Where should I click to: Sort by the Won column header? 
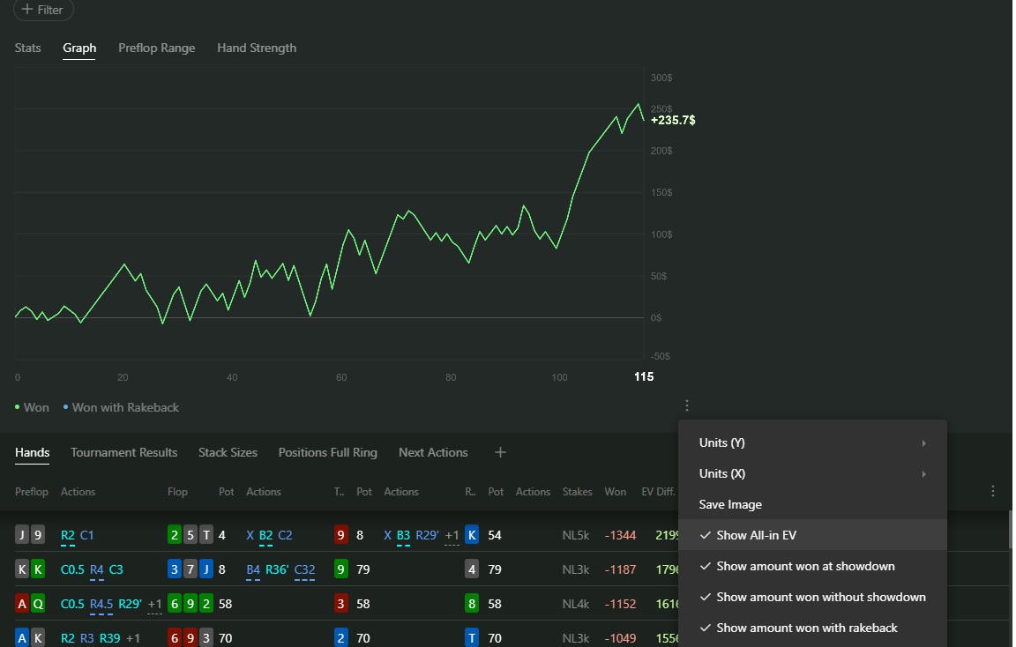coord(615,492)
